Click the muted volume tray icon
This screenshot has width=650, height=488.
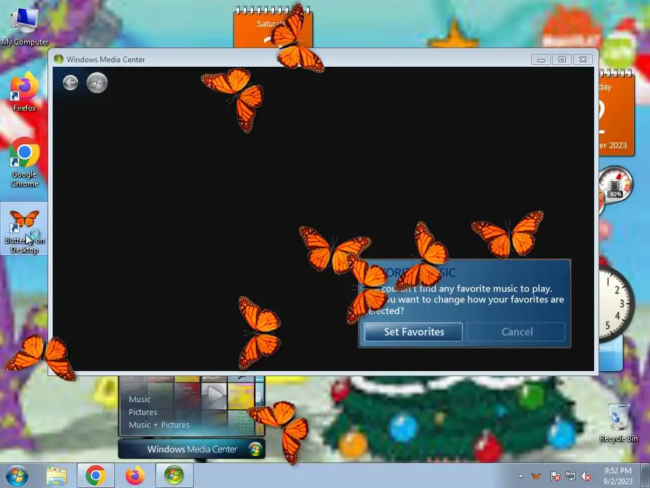coord(586,476)
